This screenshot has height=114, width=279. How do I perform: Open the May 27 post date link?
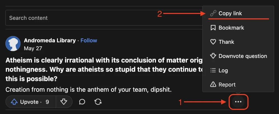click(x=33, y=48)
